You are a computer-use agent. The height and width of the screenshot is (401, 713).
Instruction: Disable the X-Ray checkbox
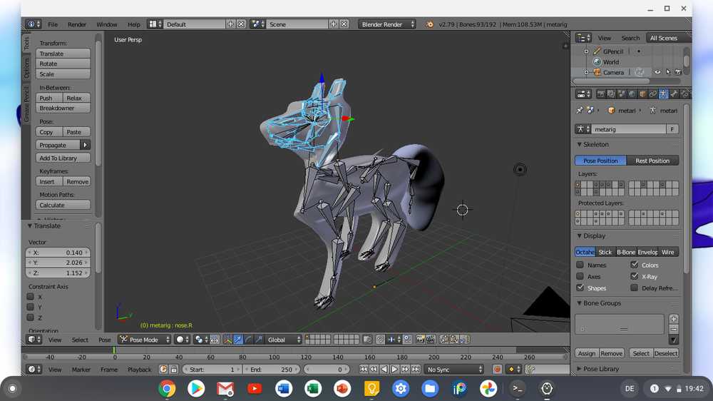coord(635,277)
